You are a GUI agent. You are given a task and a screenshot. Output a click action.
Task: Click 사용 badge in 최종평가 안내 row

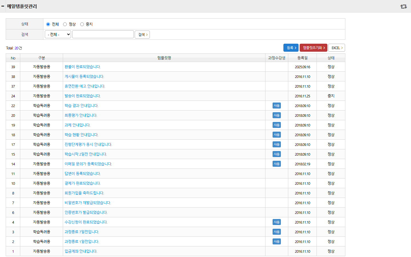pyautogui.click(x=277, y=115)
